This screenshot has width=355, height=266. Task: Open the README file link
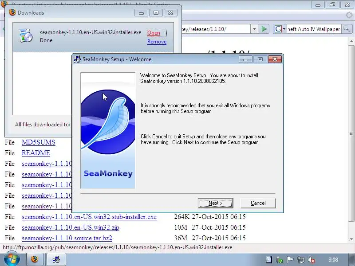click(36, 153)
